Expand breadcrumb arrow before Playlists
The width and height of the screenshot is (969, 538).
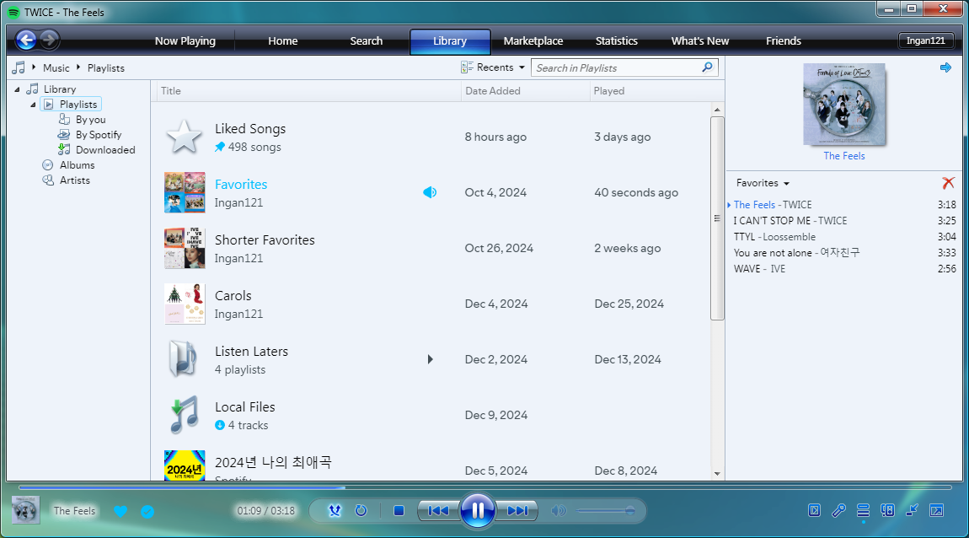pyautogui.click(x=78, y=67)
